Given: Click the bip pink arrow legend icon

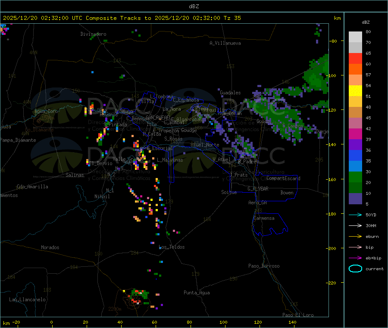Looking at the screenshot, I should pyautogui.click(x=355, y=247).
